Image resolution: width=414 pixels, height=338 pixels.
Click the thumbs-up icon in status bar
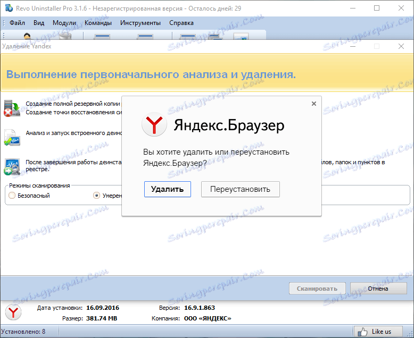click(x=362, y=332)
